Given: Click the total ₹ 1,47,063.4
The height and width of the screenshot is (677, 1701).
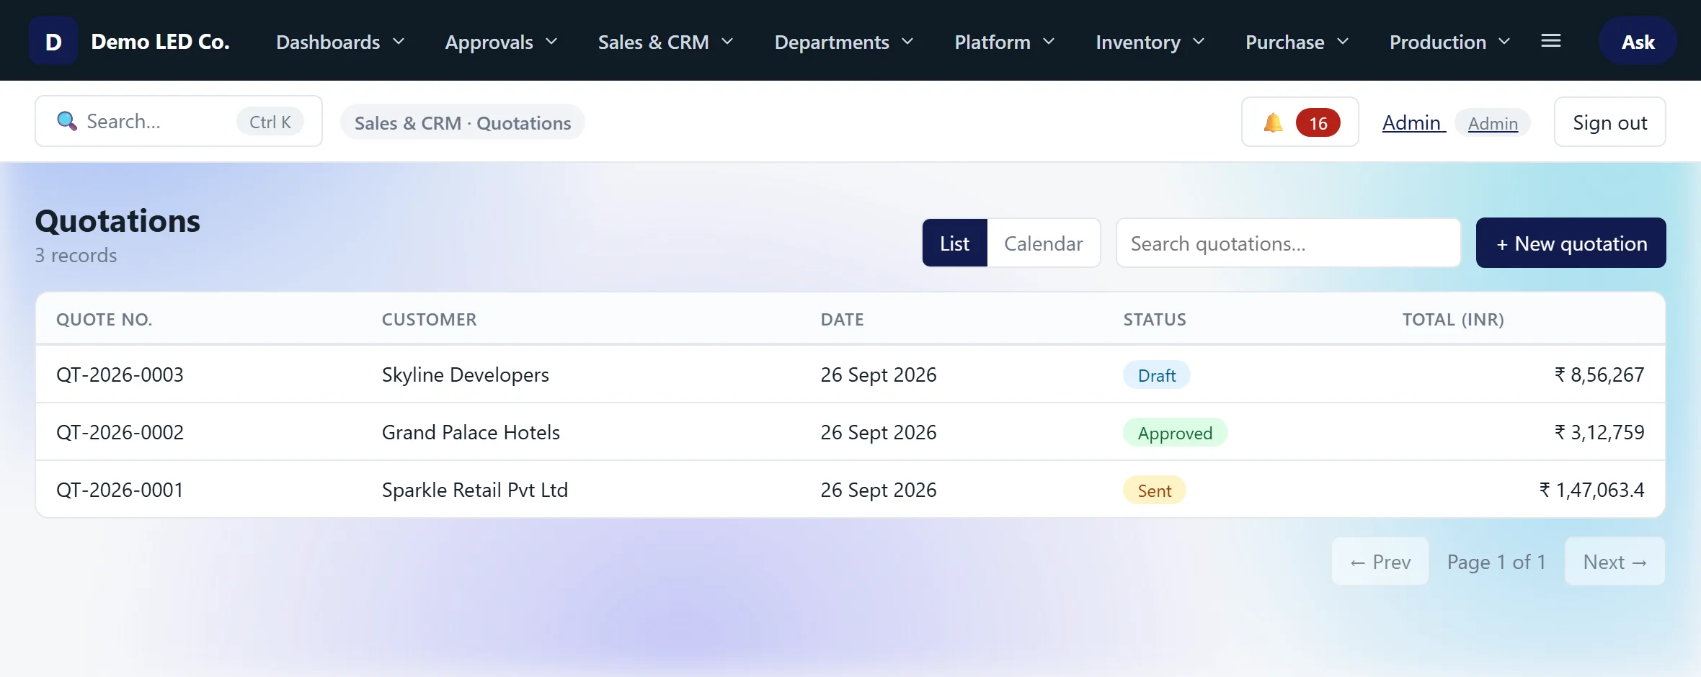Looking at the screenshot, I should click(1591, 490).
